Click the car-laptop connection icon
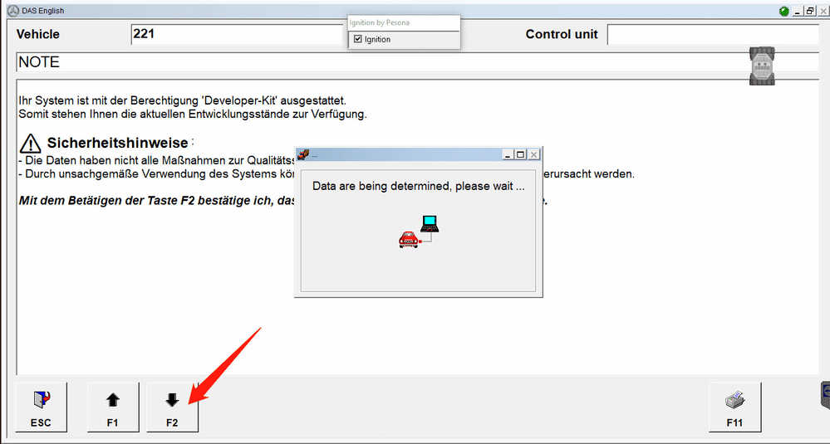Image resolution: width=830 pixels, height=444 pixels. click(x=419, y=232)
